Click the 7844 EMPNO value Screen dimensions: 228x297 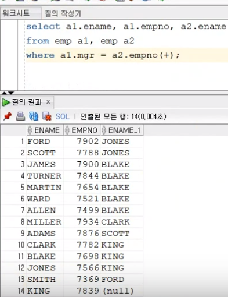click(x=88, y=176)
